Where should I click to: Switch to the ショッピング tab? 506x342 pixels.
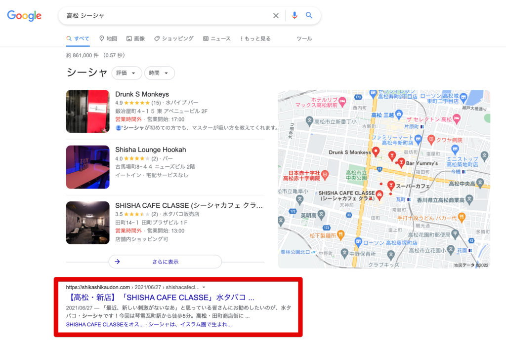pos(174,38)
